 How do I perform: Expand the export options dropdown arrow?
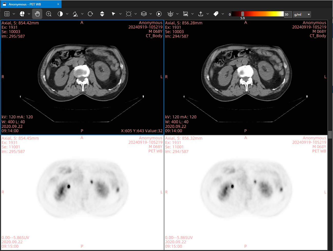(208, 14)
